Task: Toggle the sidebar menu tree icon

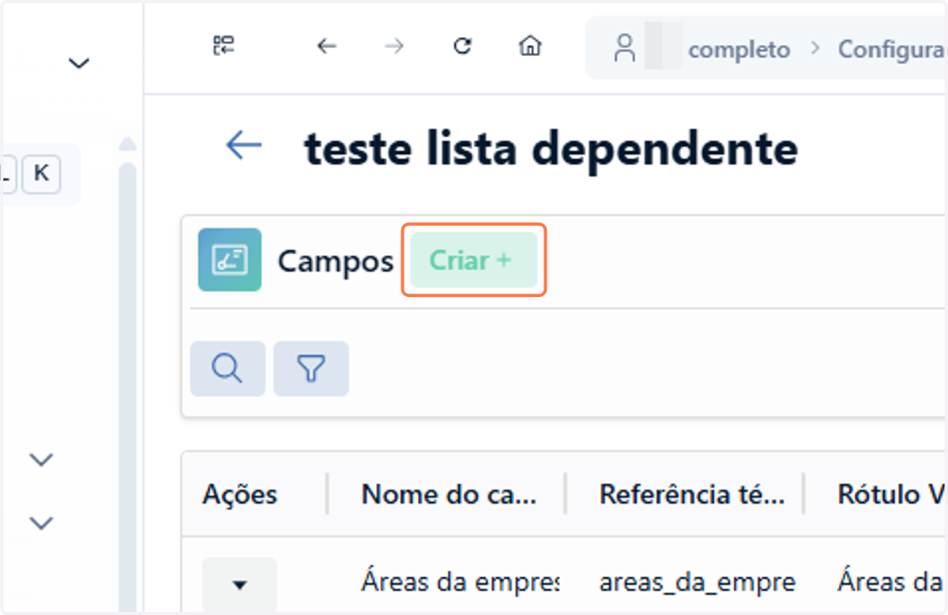Action: [x=224, y=47]
